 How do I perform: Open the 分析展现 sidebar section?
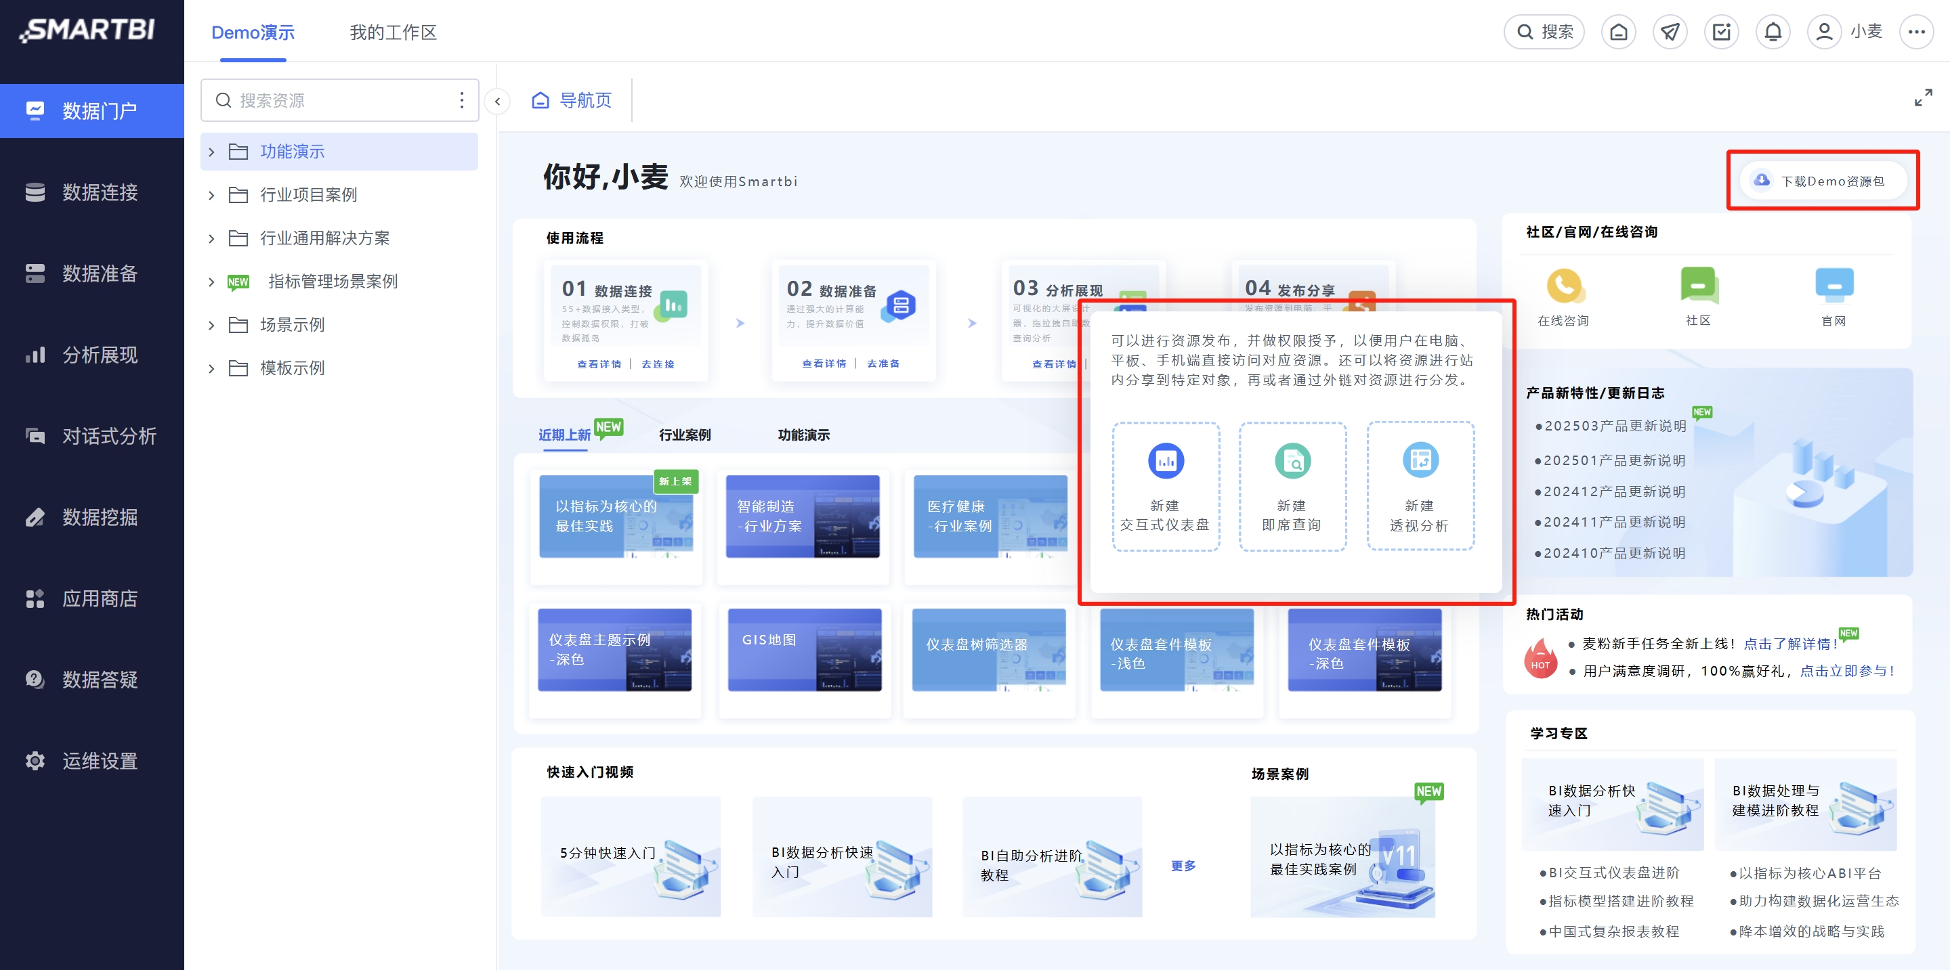[x=91, y=355]
